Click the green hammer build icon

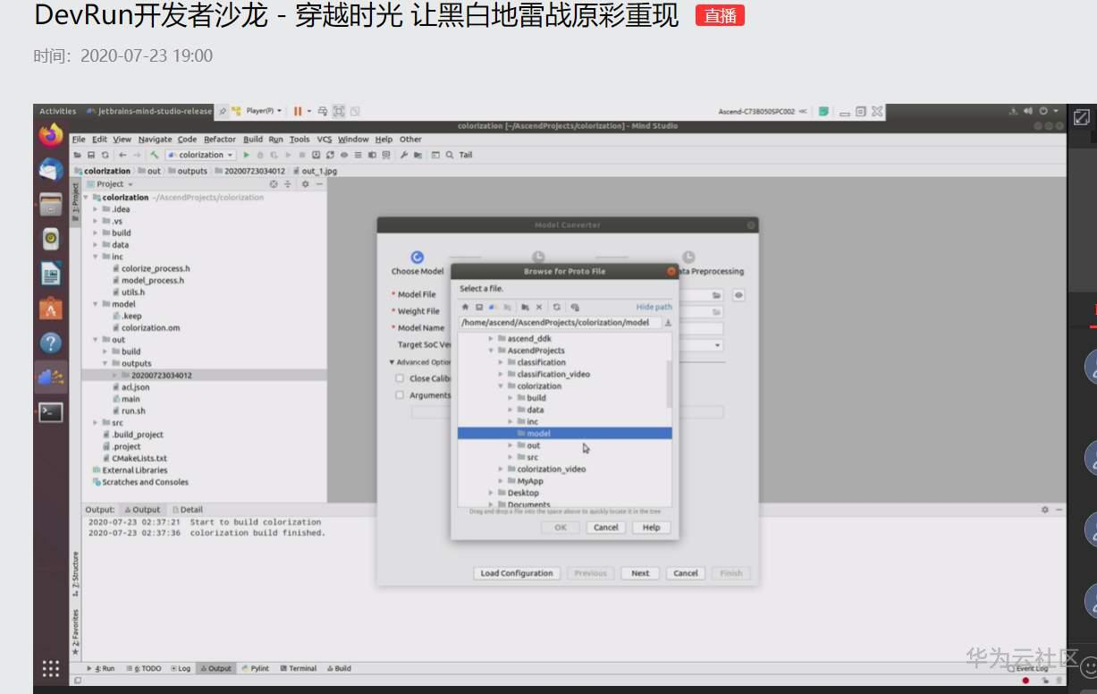155,155
